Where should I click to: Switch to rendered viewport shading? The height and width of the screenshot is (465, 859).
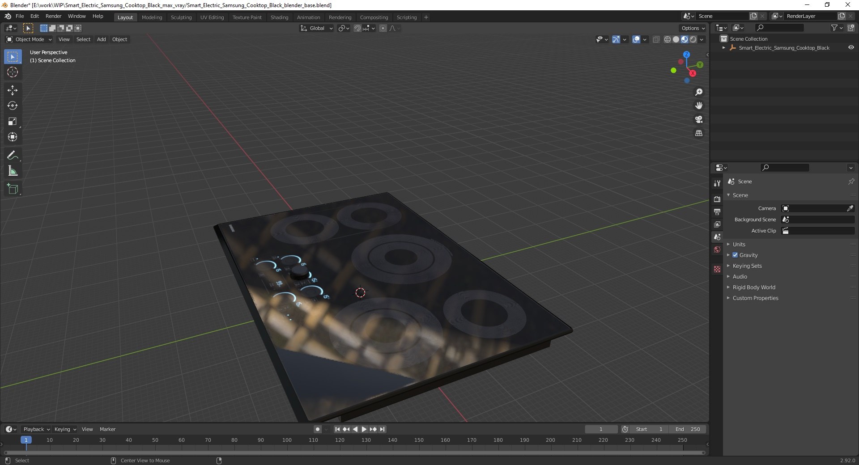coord(693,39)
